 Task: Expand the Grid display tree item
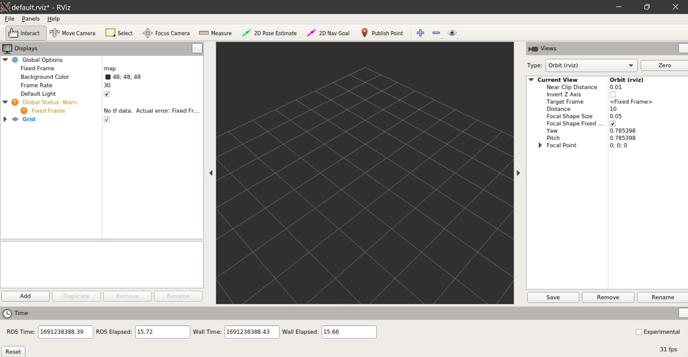(x=5, y=119)
